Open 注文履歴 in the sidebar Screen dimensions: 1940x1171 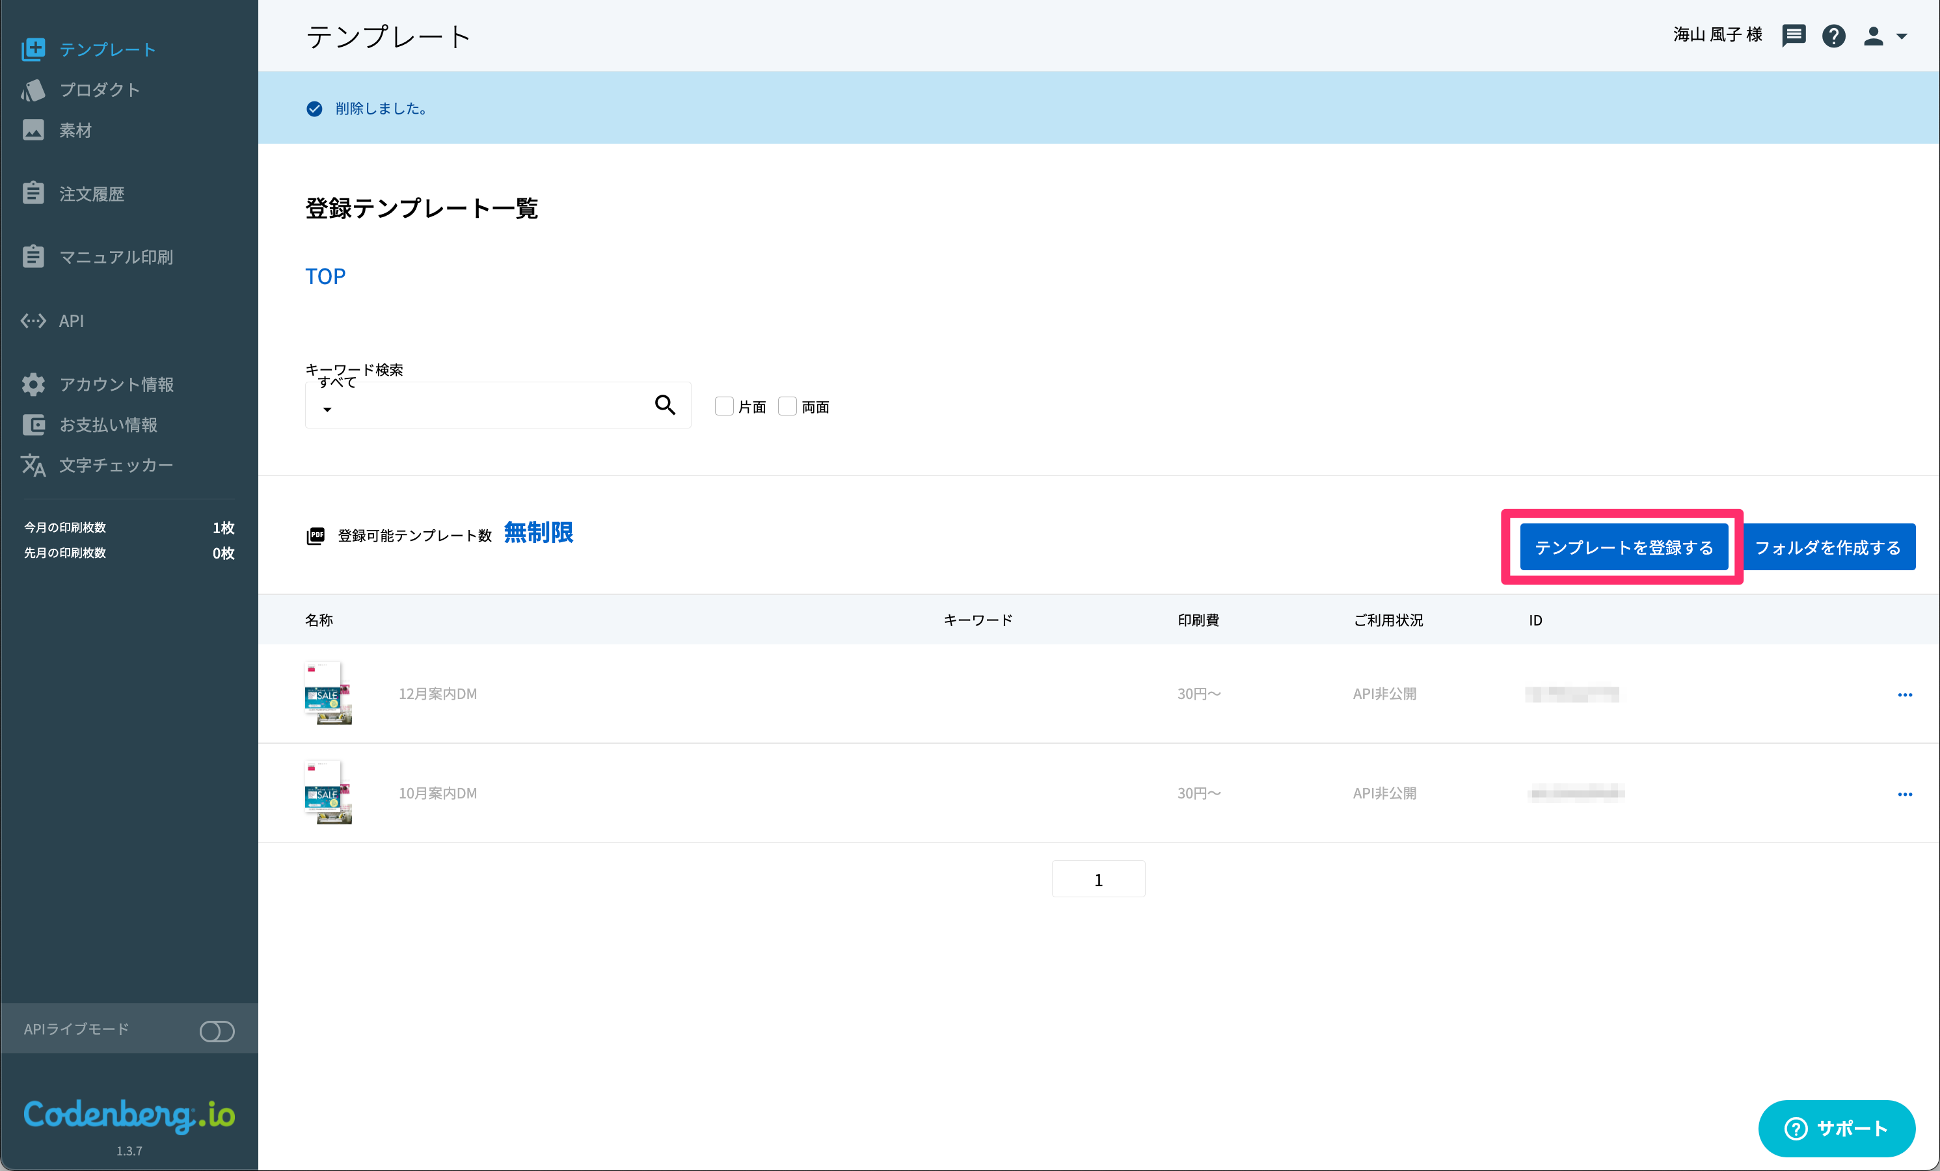[x=92, y=194]
